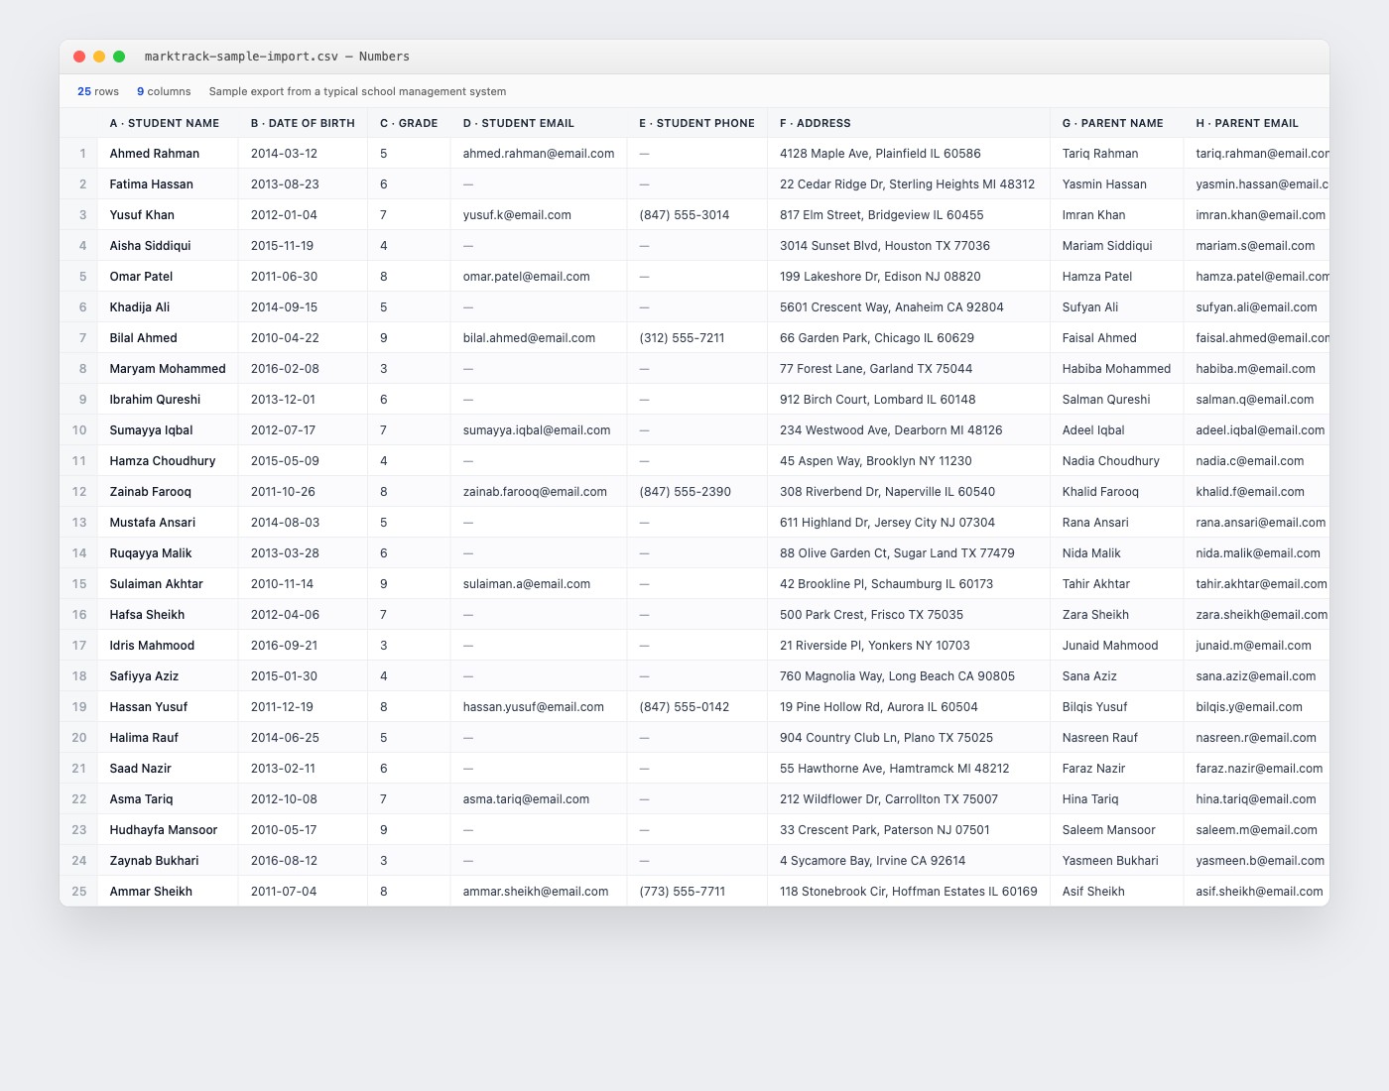Select the cell Hamza Choudhury

point(169,461)
